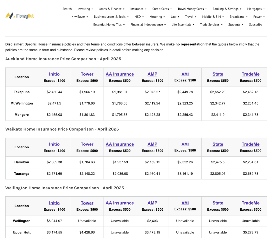Open AMI link in Auckland table
278x241 pixels.
[185, 74]
